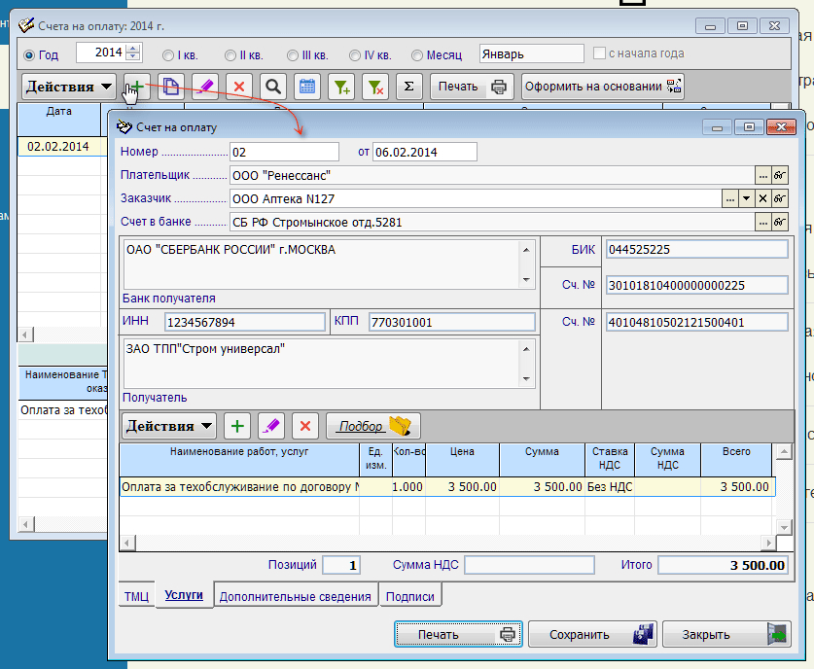The image size is (814, 669).
Task: Click the red X delete icon in main toolbar
Action: pos(239,87)
